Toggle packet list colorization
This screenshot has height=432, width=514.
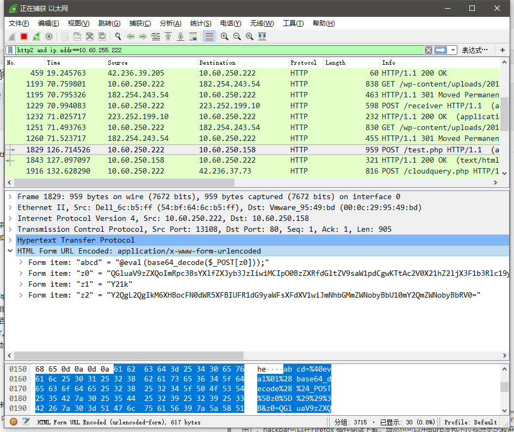tap(209, 37)
